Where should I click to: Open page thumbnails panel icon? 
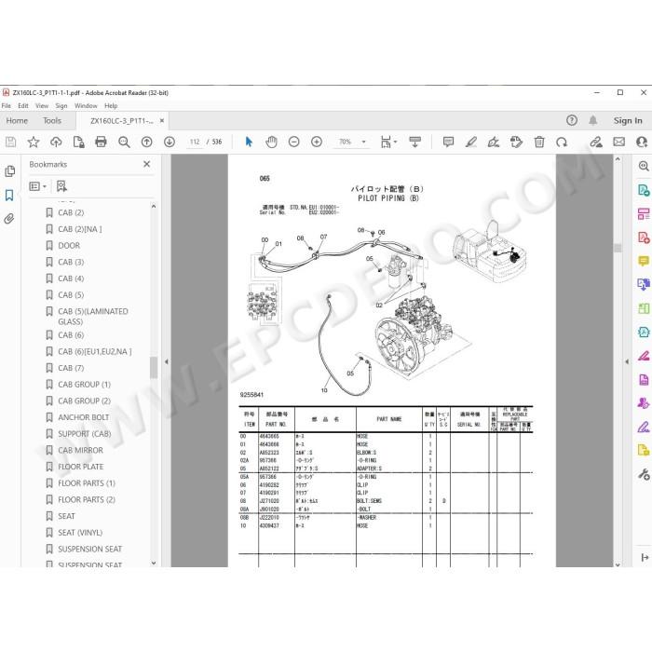click(x=9, y=170)
